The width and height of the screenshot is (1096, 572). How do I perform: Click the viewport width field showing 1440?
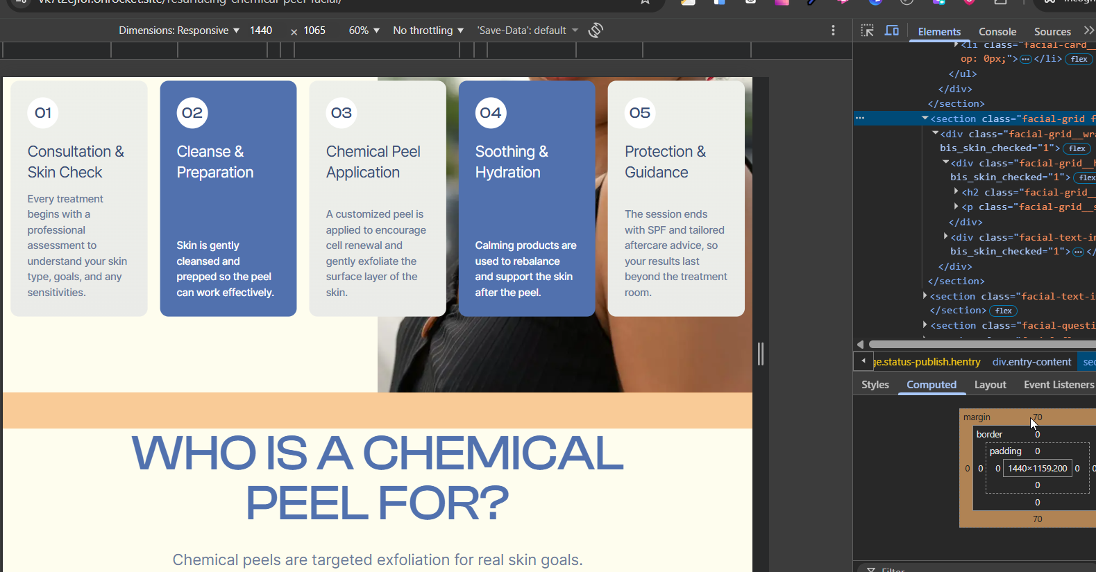coord(261,31)
